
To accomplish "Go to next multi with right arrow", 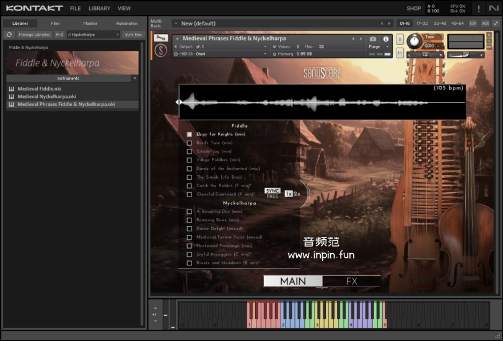I will [390, 24].
